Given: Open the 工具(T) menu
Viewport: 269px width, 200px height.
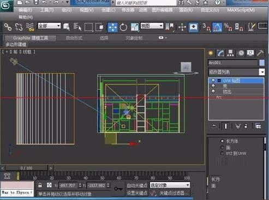Looking at the screenshot, I should pyautogui.click(x=47, y=10).
